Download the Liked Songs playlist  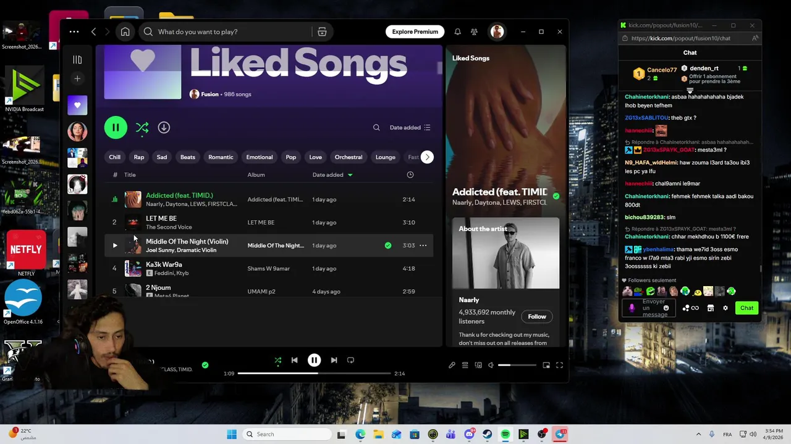(x=164, y=127)
